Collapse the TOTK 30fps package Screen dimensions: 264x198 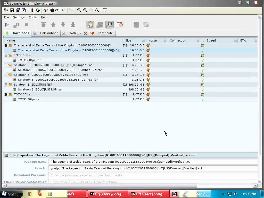pos(6,94)
